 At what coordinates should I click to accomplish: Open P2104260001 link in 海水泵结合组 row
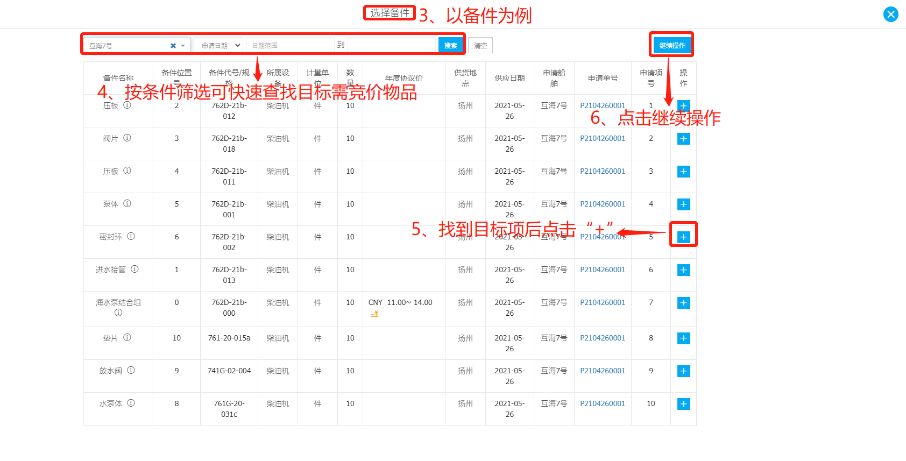tap(603, 303)
